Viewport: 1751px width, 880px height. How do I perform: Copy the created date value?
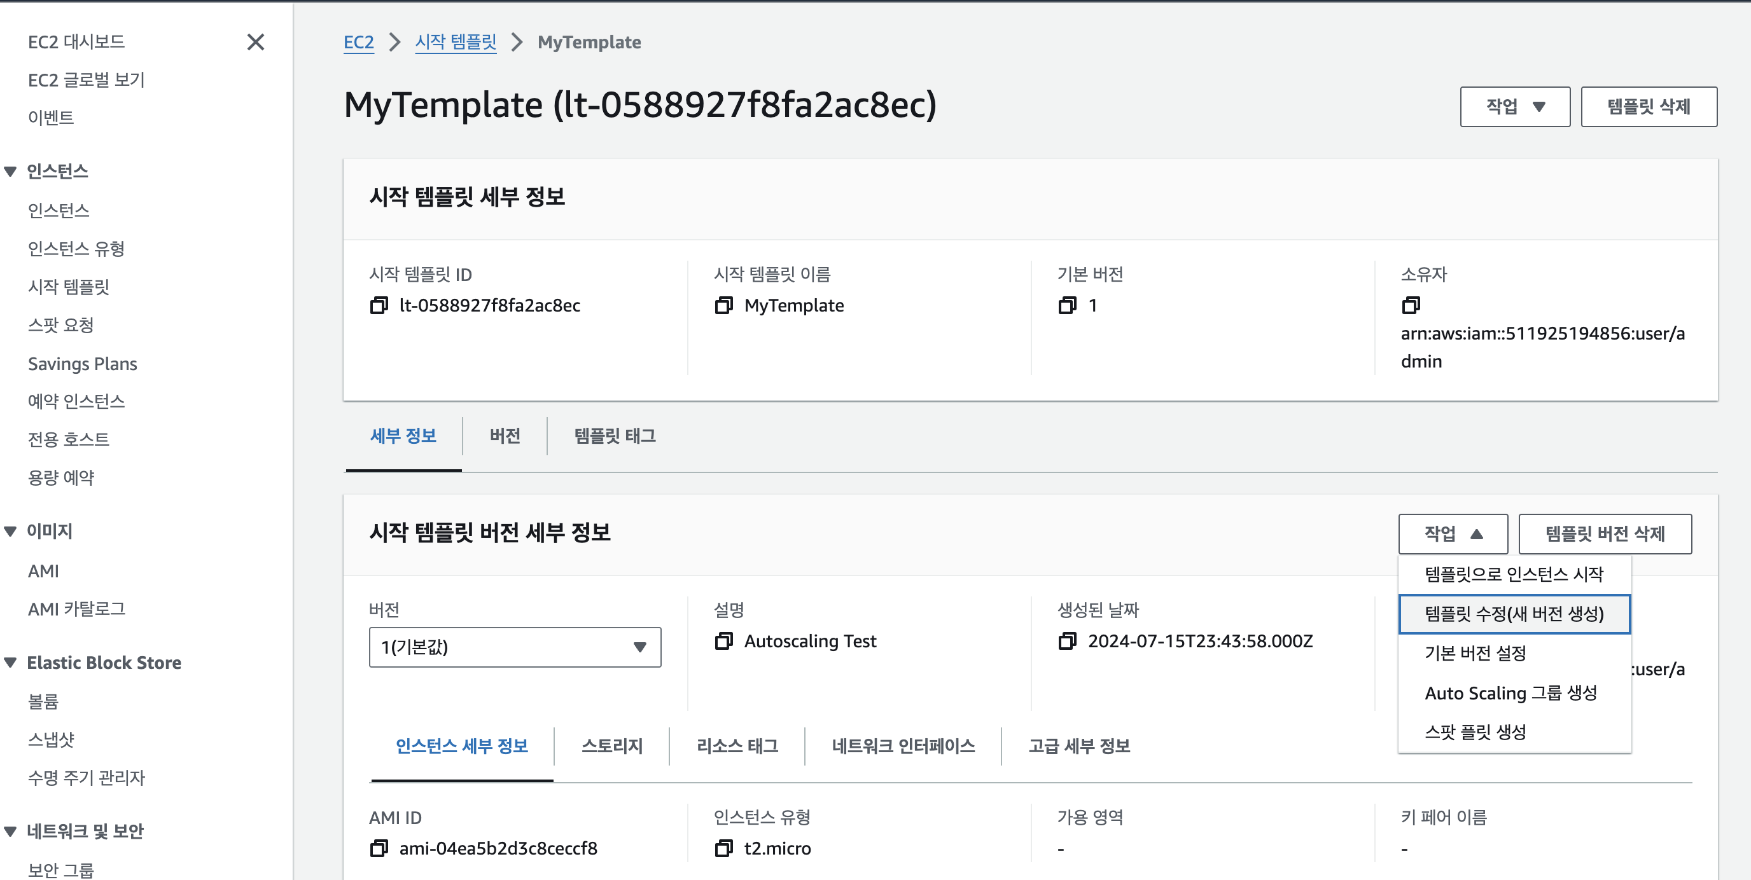coord(1067,641)
